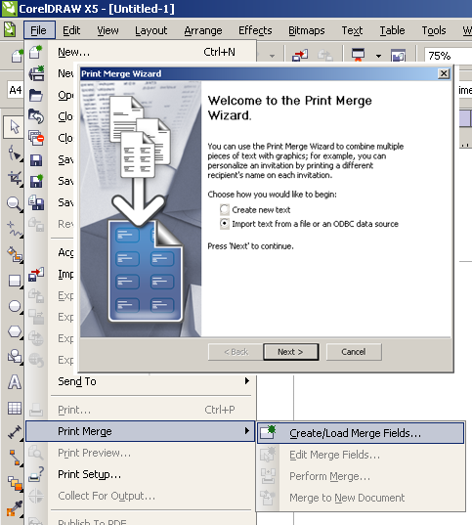Open the File menu

point(39,30)
